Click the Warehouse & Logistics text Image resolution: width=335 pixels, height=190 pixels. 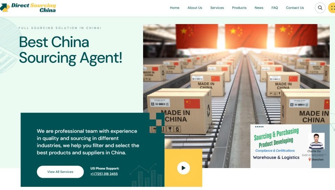click(276, 158)
